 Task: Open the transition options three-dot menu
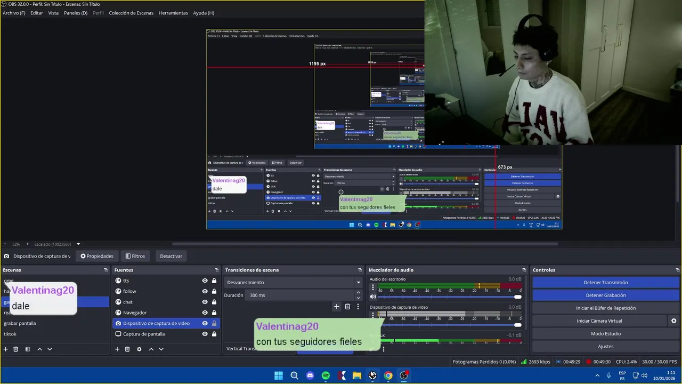[x=358, y=307]
